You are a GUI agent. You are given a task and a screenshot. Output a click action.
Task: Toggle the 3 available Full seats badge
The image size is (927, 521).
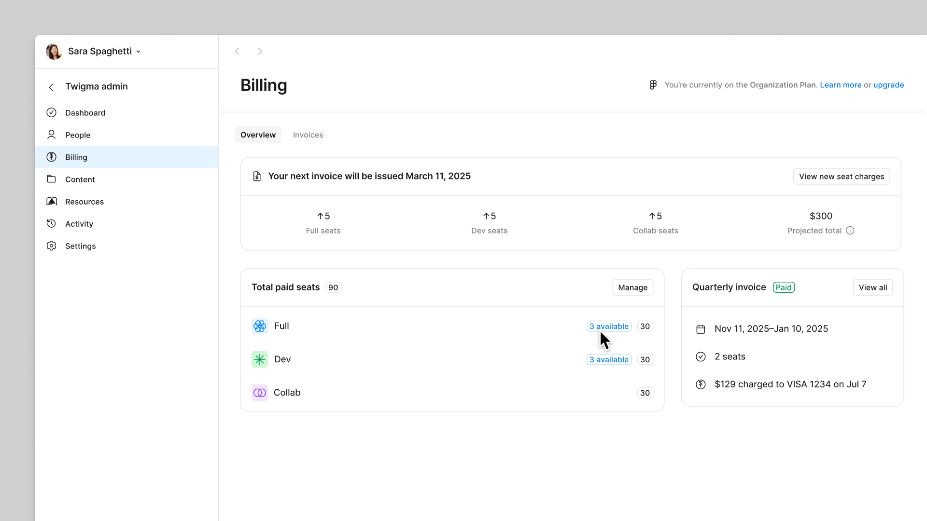[x=608, y=326]
